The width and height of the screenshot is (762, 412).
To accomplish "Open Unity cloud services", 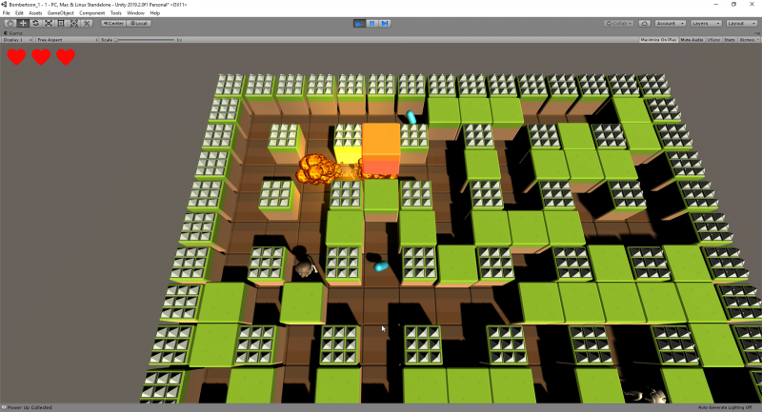I will 645,23.
